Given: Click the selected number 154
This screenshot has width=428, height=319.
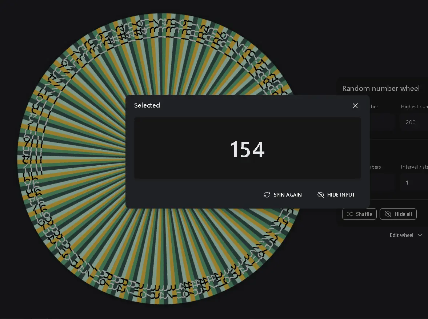Looking at the screenshot, I should [x=247, y=149].
